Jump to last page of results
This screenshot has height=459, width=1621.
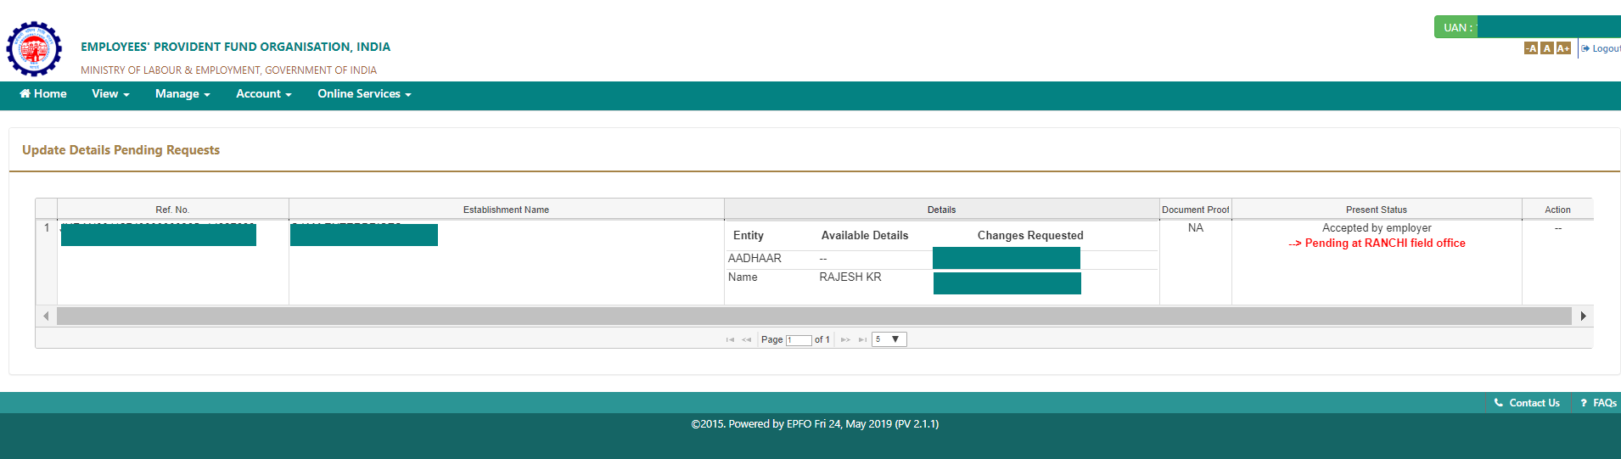coord(862,339)
